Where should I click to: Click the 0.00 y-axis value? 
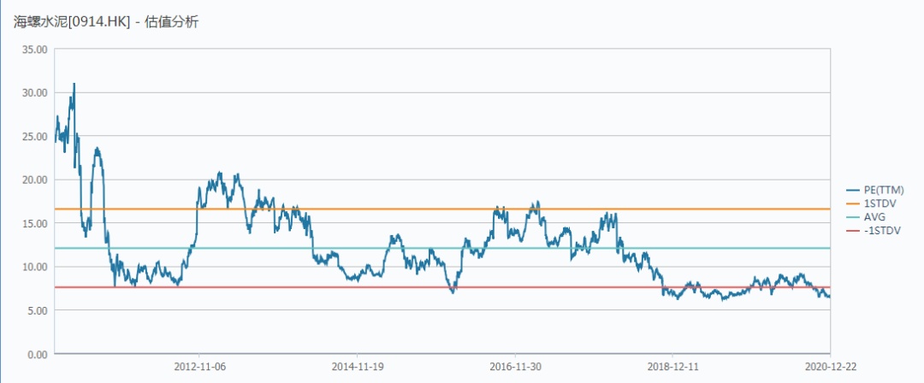[x=38, y=354]
